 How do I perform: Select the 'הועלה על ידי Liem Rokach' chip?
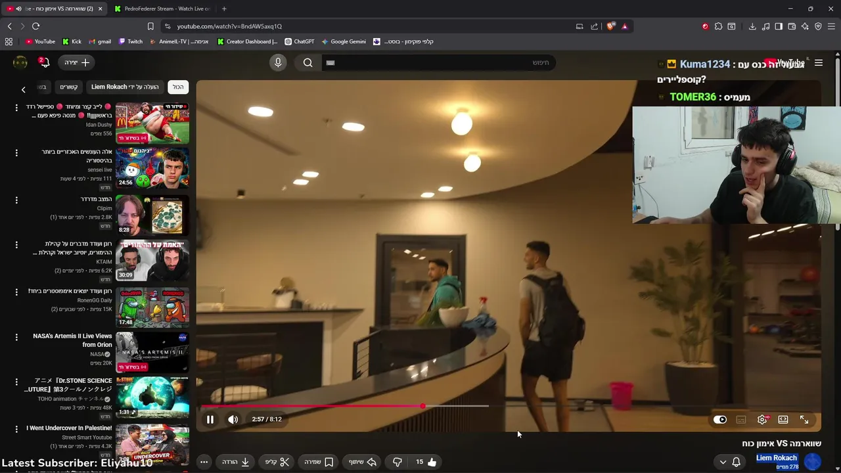pyautogui.click(x=125, y=87)
